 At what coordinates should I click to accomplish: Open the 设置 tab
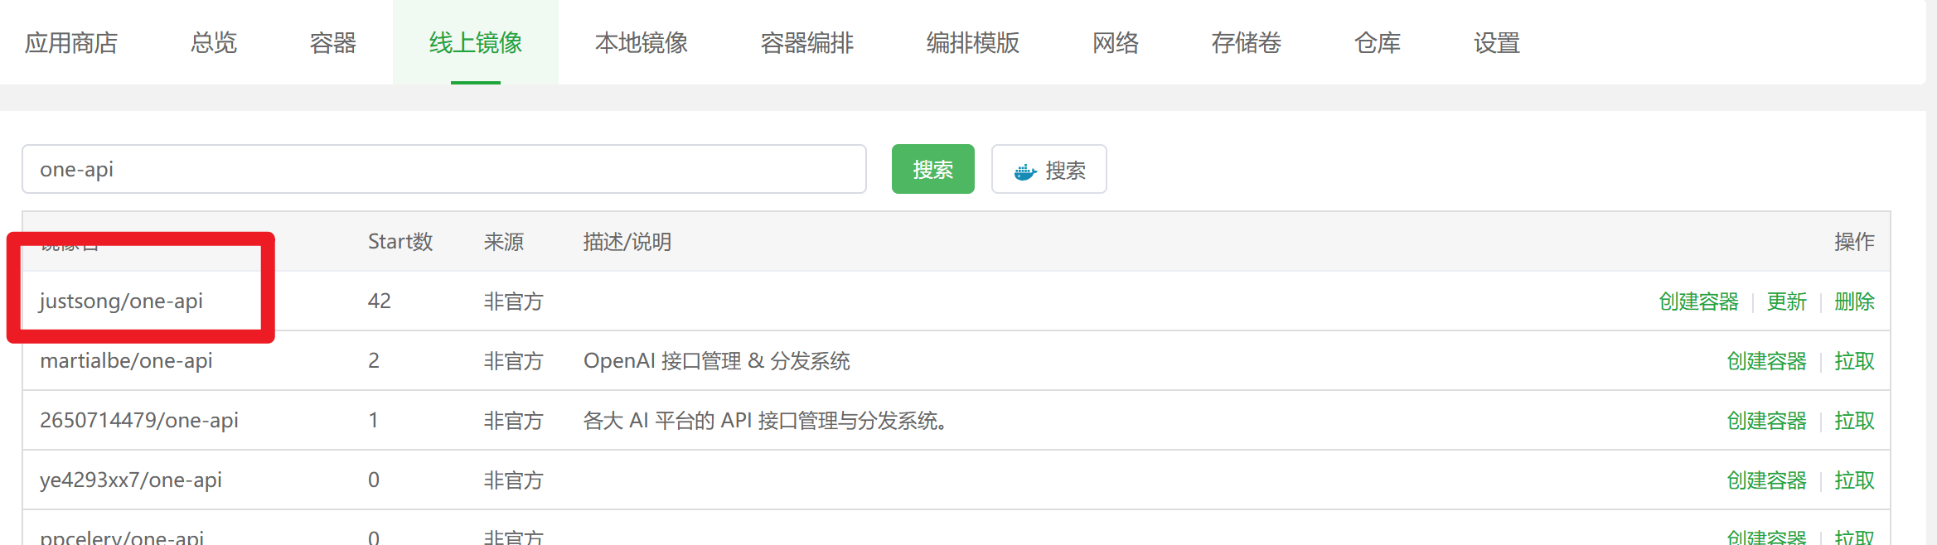1496,43
